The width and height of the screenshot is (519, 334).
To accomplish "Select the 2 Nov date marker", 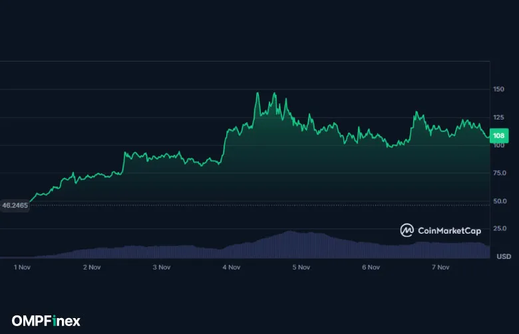I will (x=92, y=268).
